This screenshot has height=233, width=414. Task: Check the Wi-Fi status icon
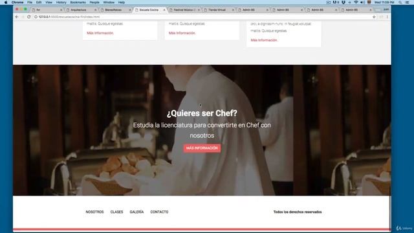(356, 3)
